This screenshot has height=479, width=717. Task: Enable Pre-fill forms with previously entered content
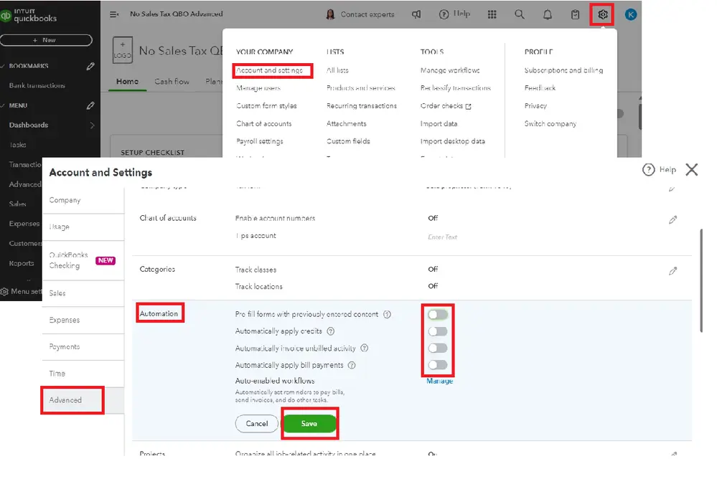pos(438,314)
